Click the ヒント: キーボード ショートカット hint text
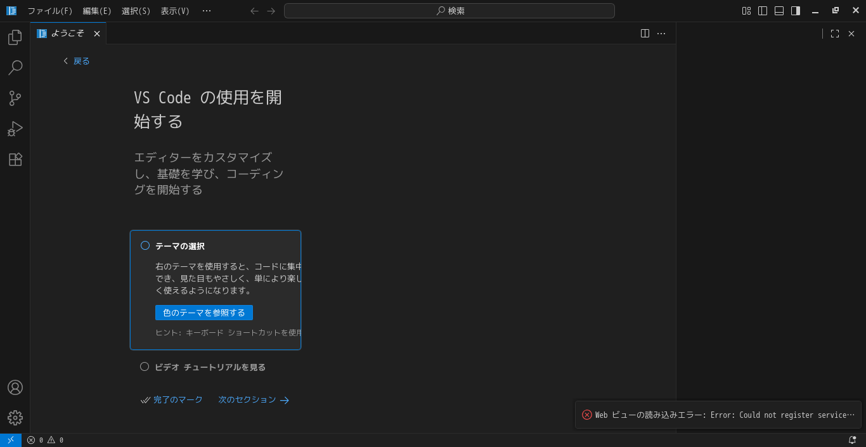The height and width of the screenshot is (447, 866). pos(228,332)
